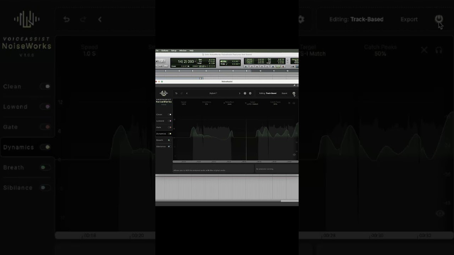
Task: Select the Clean module tab
Action: (x=159, y=114)
